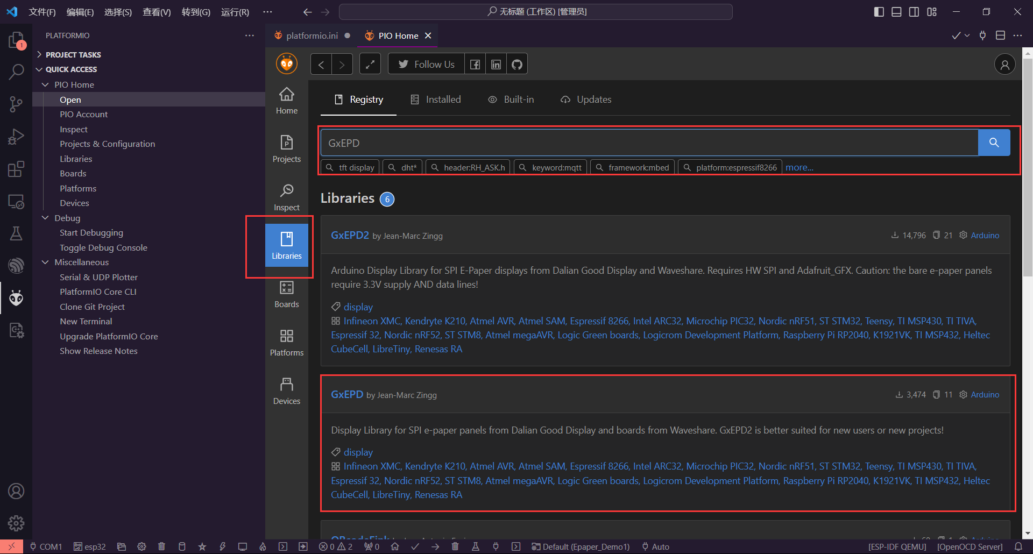Click the more... search examples link
1033x554 pixels.
pyautogui.click(x=799, y=167)
